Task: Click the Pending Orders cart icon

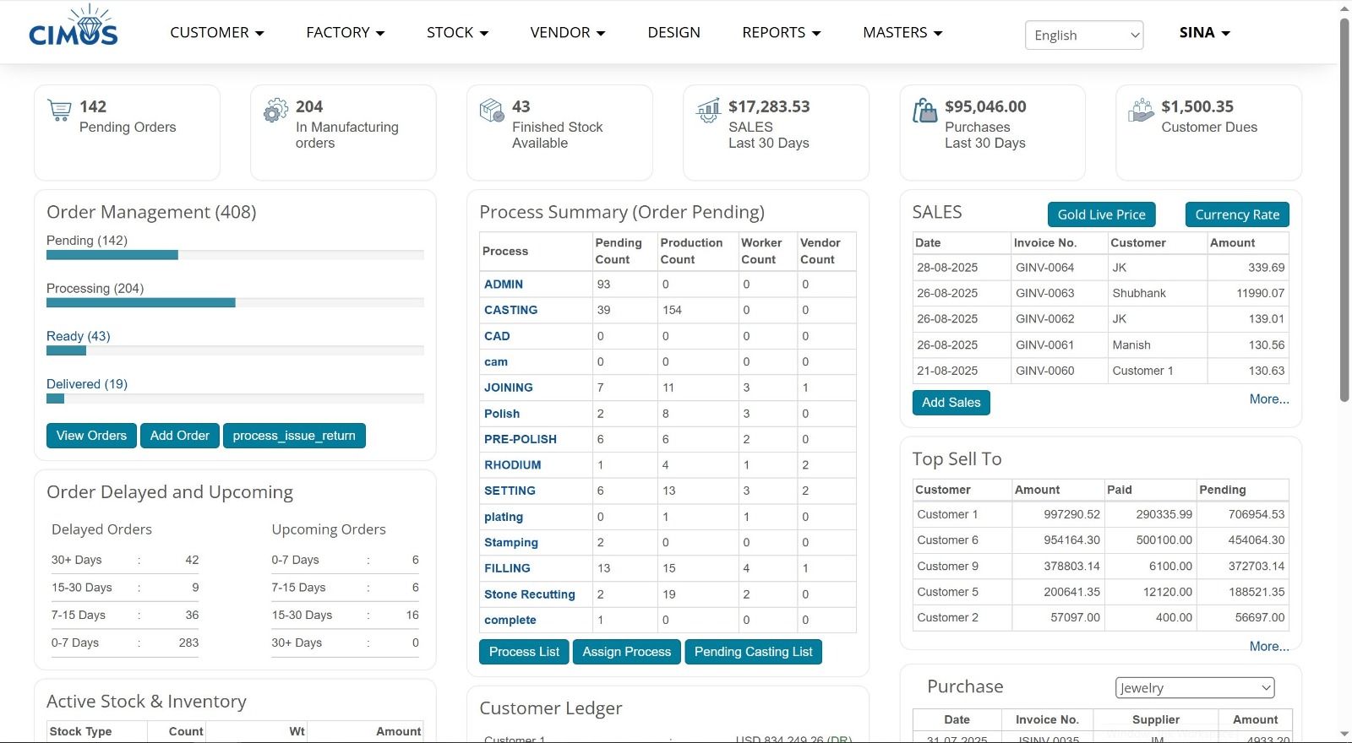Action: coord(60,111)
